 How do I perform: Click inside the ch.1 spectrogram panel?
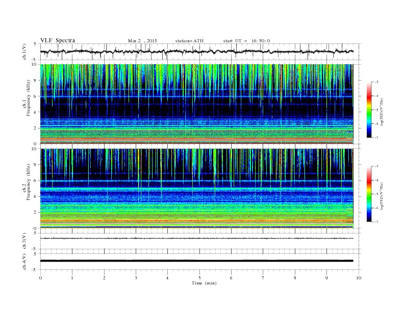pos(196,104)
